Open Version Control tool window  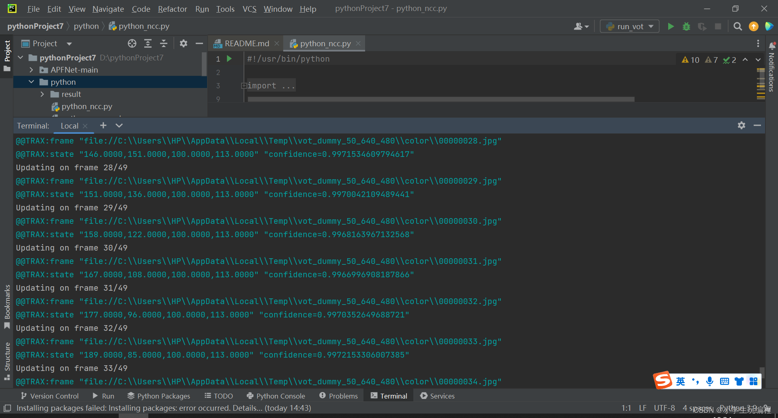(49, 396)
